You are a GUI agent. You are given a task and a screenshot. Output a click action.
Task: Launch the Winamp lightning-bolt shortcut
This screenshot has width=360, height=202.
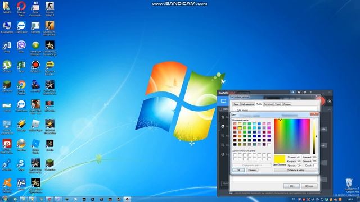click(21, 126)
